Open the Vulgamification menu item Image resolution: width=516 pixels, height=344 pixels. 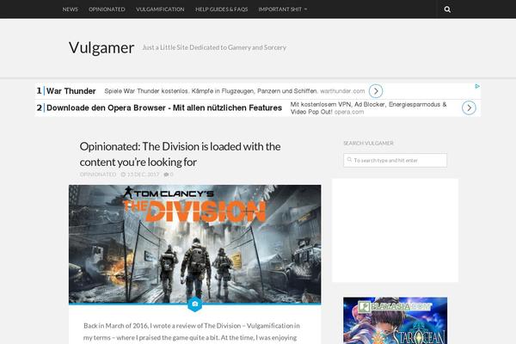pyautogui.click(x=160, y=9)
